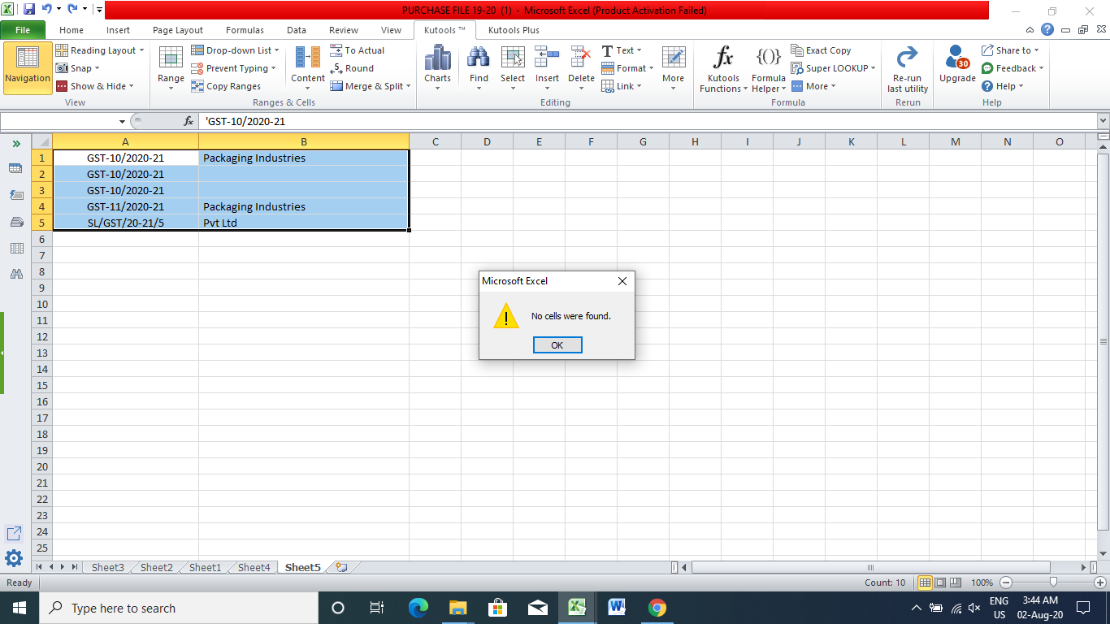Open the Formula Helper tool
Viewport: 1110px width, 624px height.
coord(769,68)
